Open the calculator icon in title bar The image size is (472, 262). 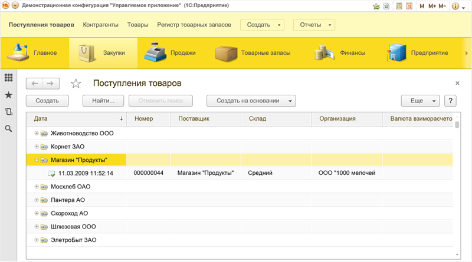399,6
